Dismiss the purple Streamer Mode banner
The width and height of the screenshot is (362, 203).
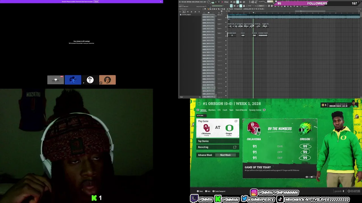[x=161, y=1]
